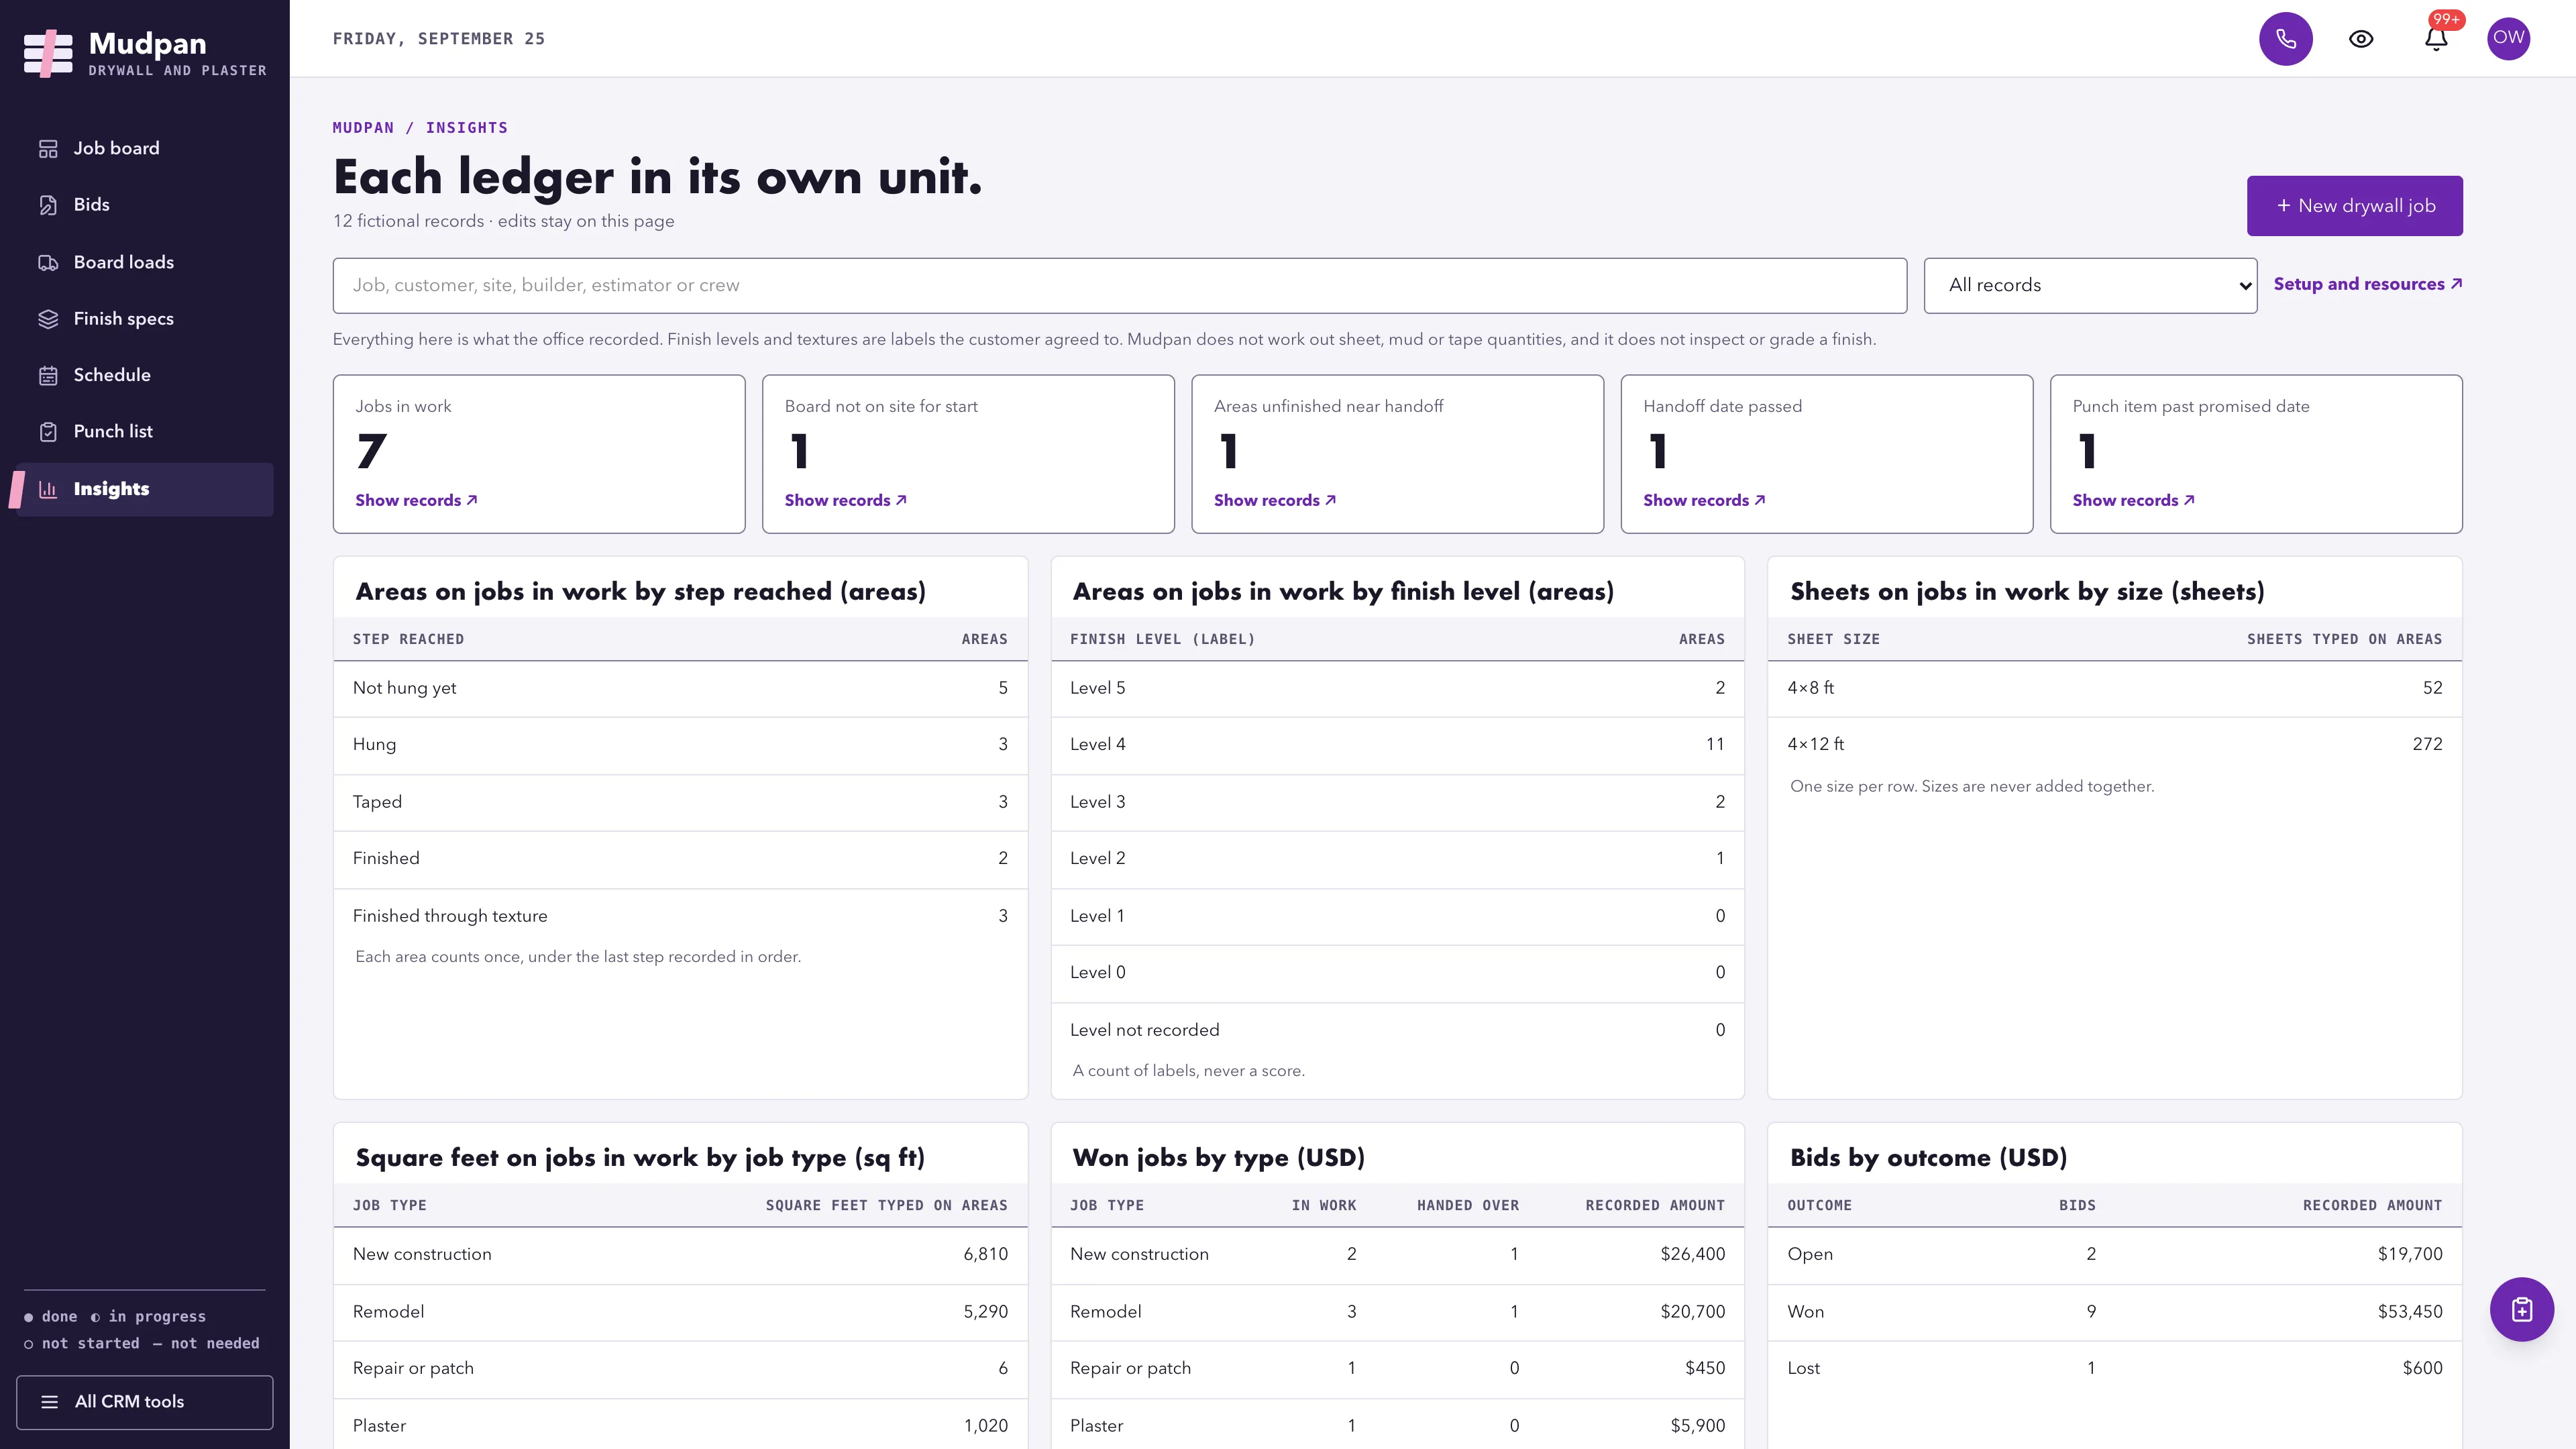Click the Job board icon
The height and width of the screenshot is (1449, 2576).
[x=48, y=149]
